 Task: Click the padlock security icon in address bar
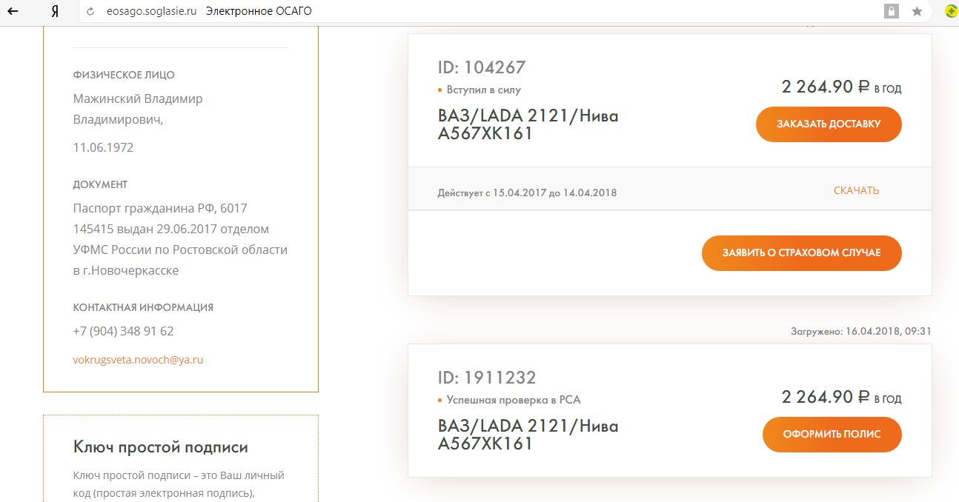[x=892, y=11]
